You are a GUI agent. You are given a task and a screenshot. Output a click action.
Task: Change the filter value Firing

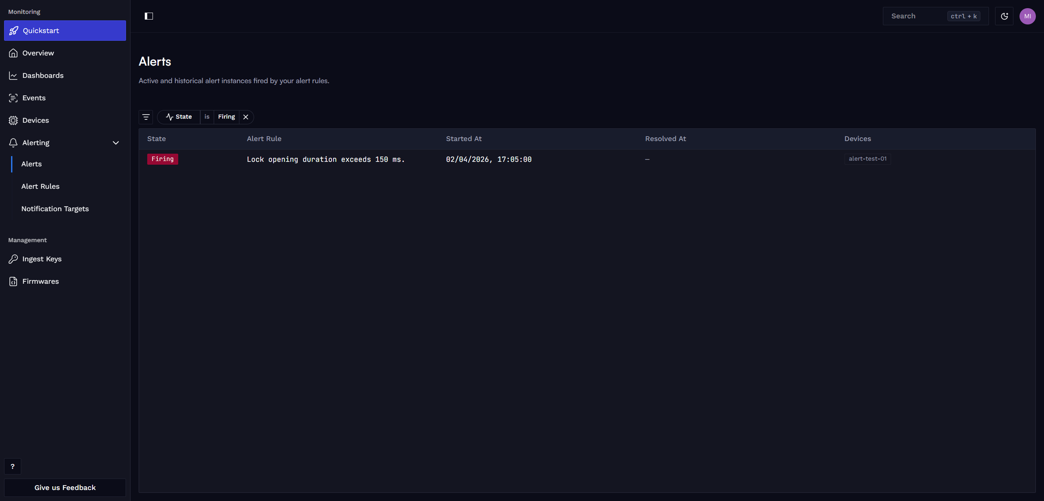(226, 117)
